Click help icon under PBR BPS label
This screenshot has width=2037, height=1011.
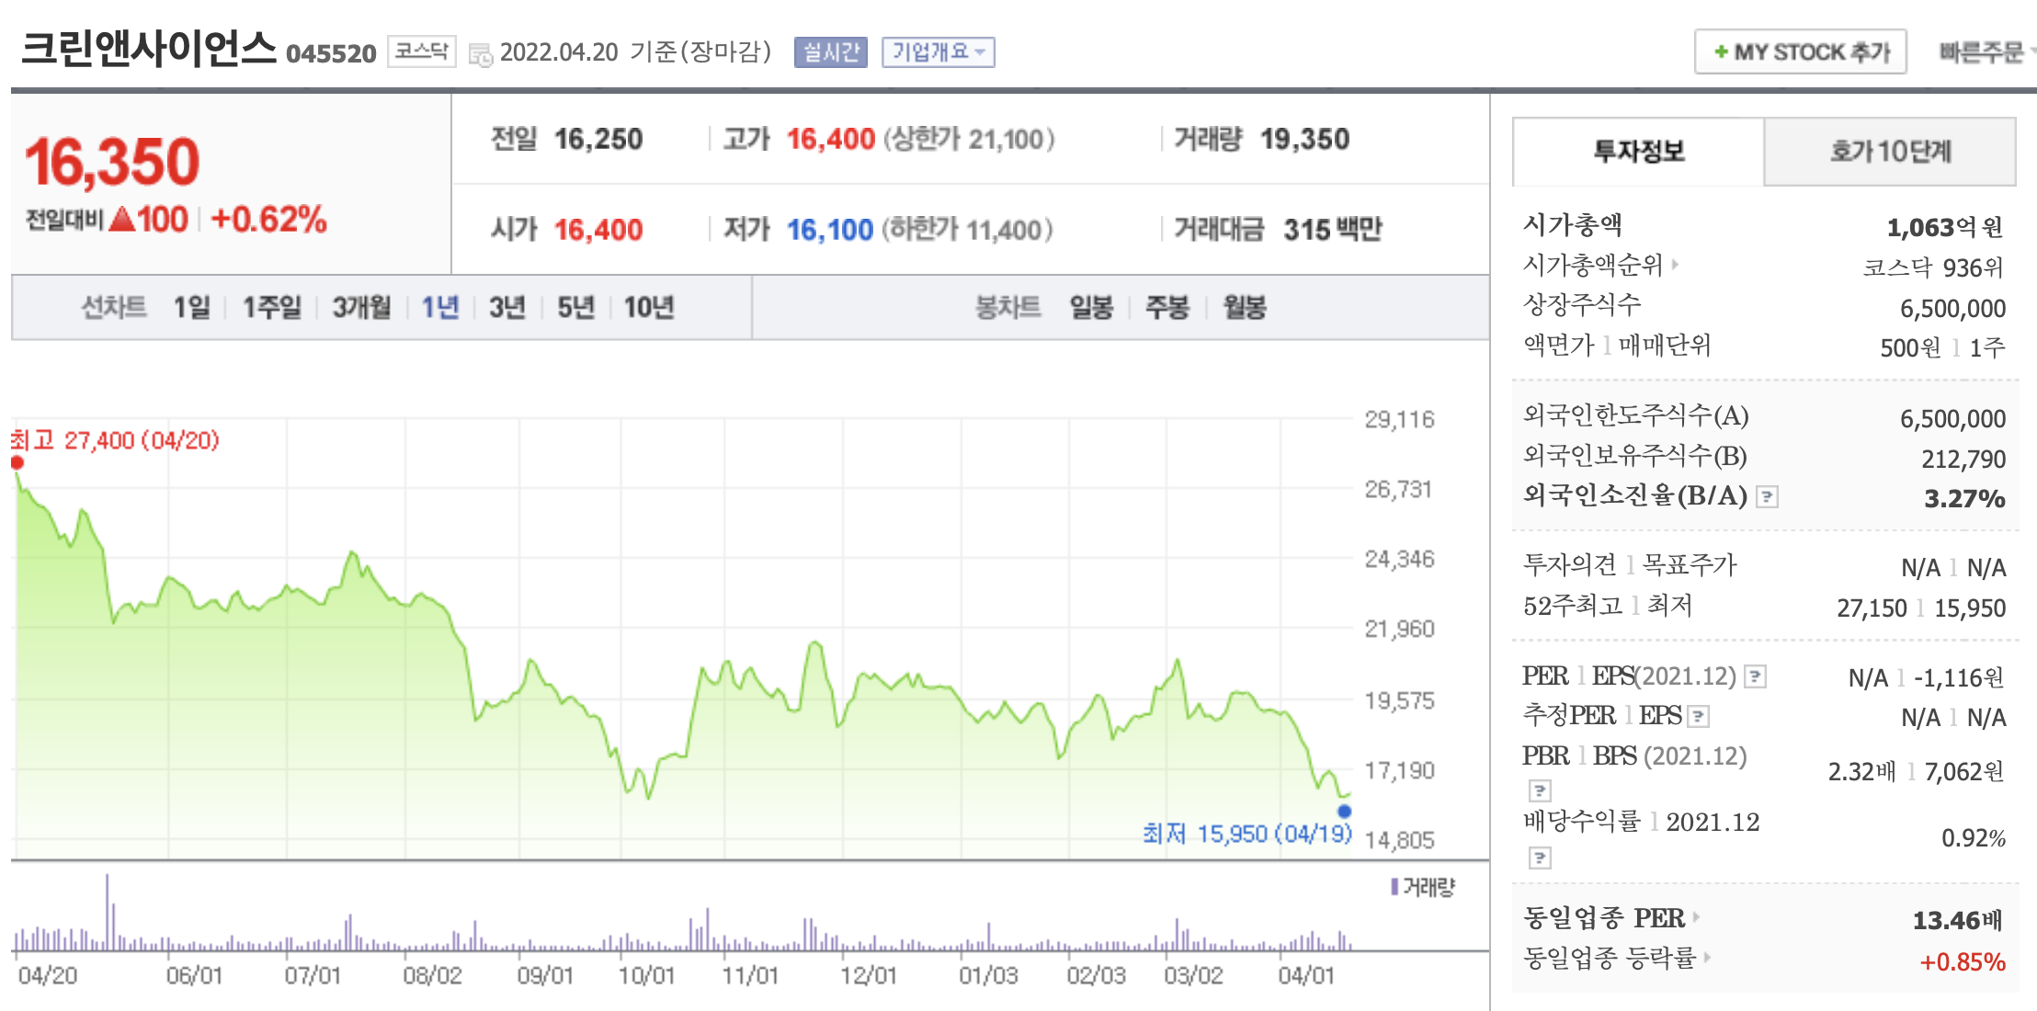(x=1540, y=790)
